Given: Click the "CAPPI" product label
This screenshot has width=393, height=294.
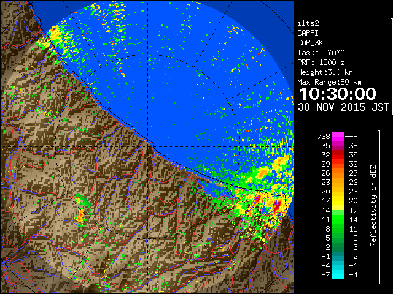Looking at the screenshot, I should tap(308, 33).
